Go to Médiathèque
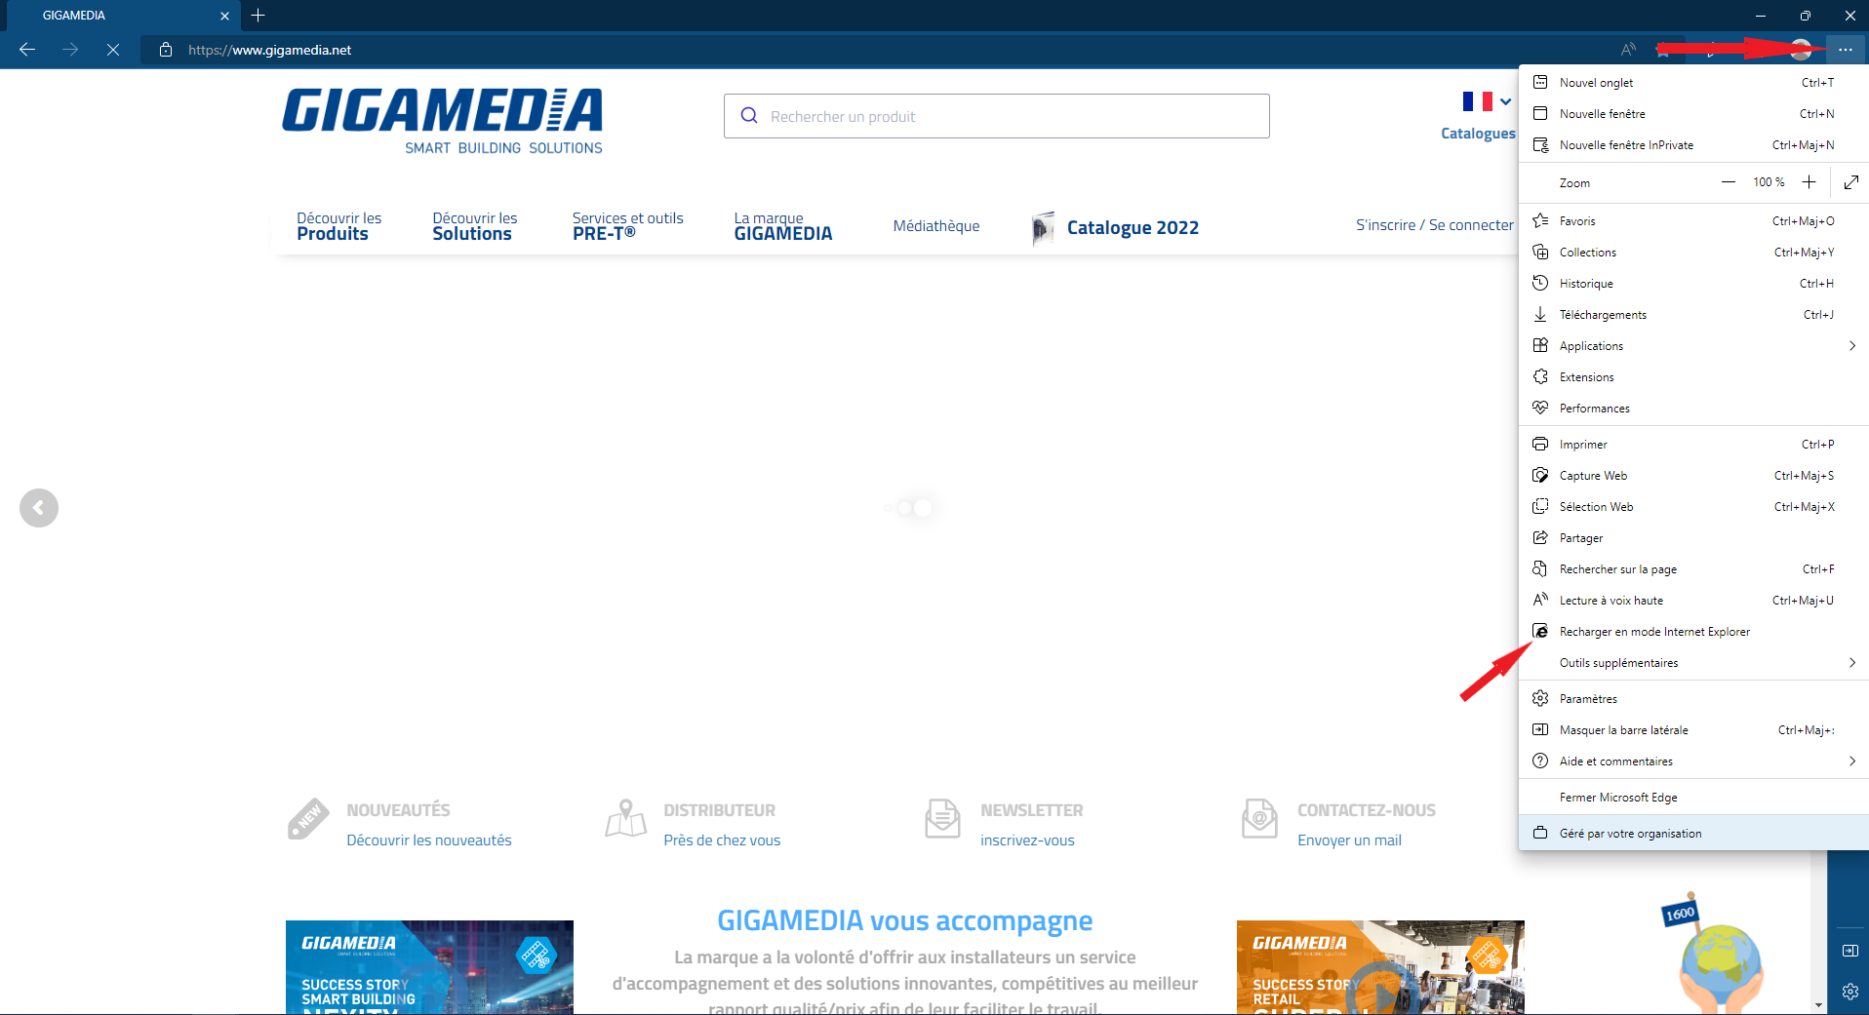Image resolution: width=1869 pixels, height=1015 pixels. point(936,226)
